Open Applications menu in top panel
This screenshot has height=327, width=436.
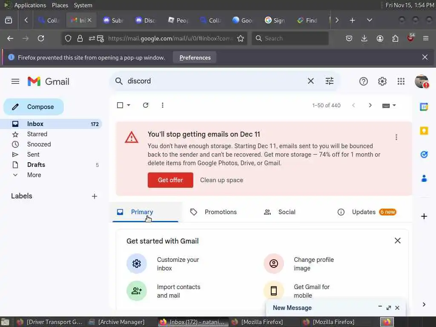point(30,5)
